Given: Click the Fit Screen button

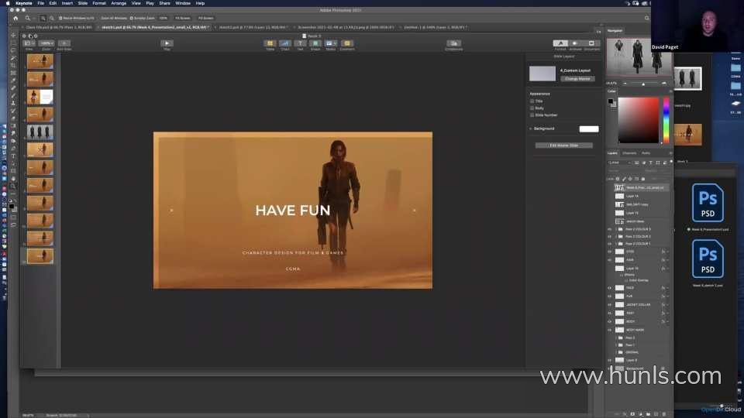Looking at the screenshot, I should tap(183, 18).
